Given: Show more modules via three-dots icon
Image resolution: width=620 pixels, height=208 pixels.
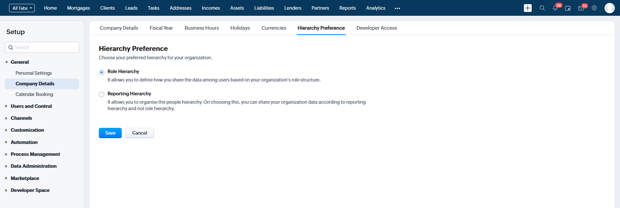Looking at the screenshot, I should point(397,8).
